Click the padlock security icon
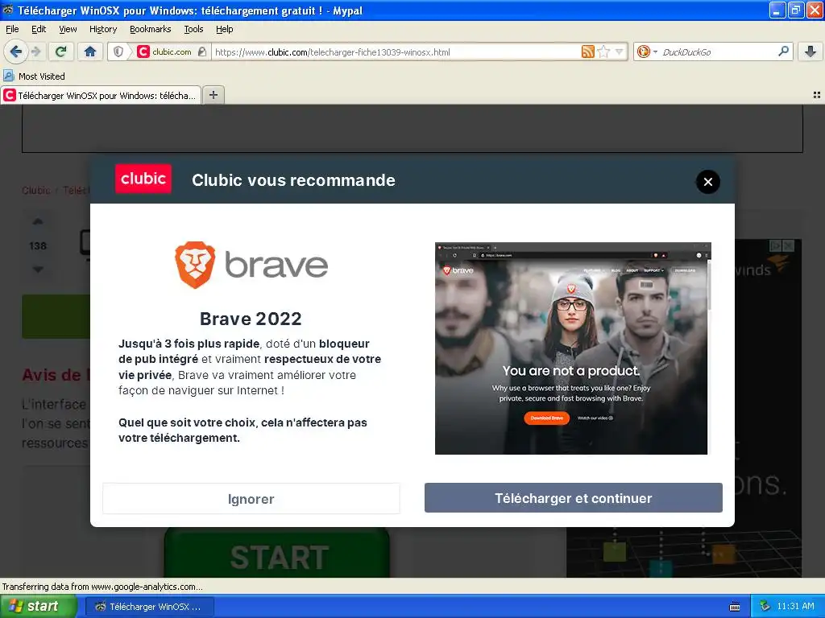This screenshot has width=825, height=618. pyautogui.click(x=202, y=51)
